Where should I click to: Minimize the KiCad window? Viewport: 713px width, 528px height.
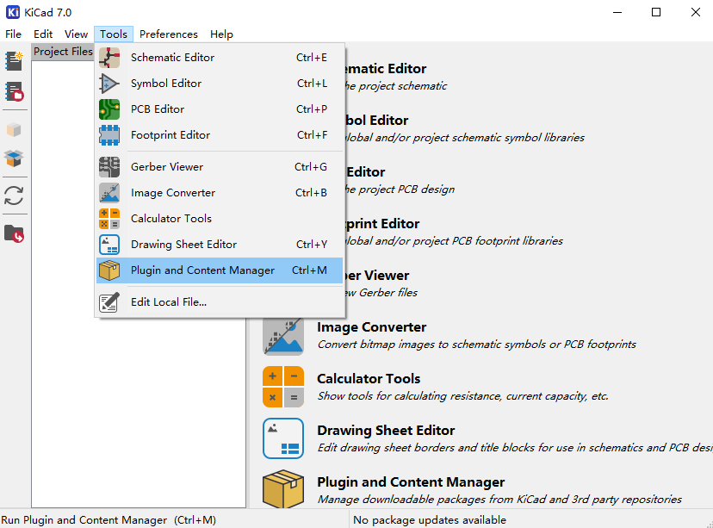click(617, 12)
